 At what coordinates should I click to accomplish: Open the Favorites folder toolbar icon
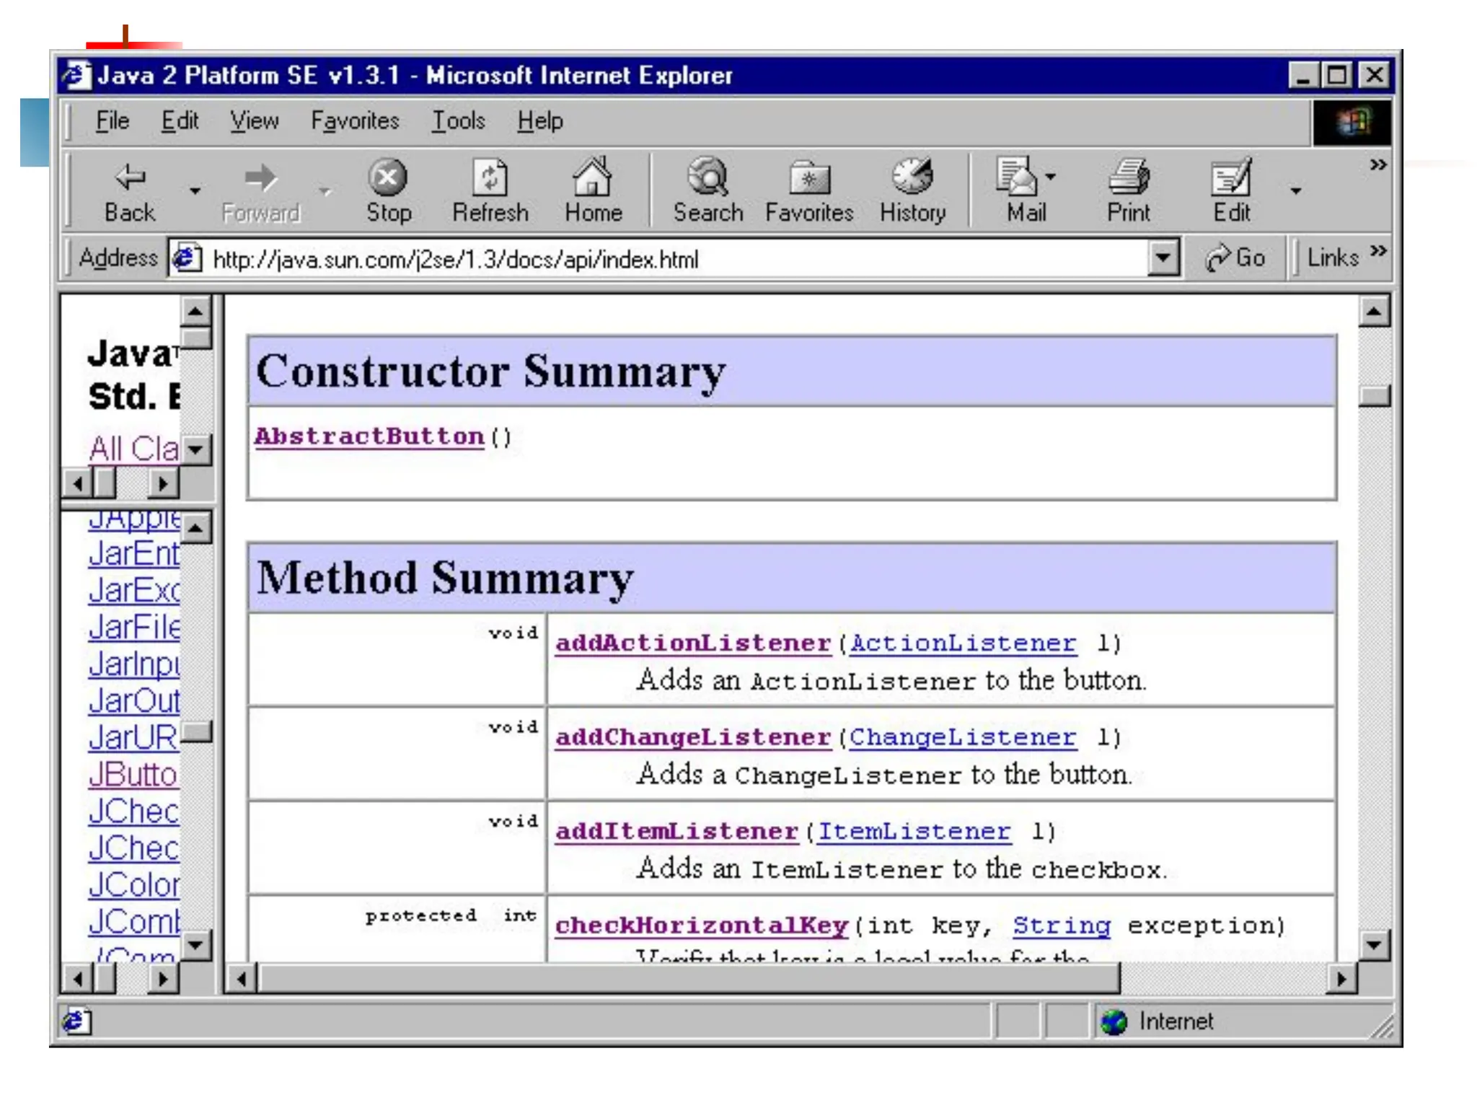(x=808, y=177)
